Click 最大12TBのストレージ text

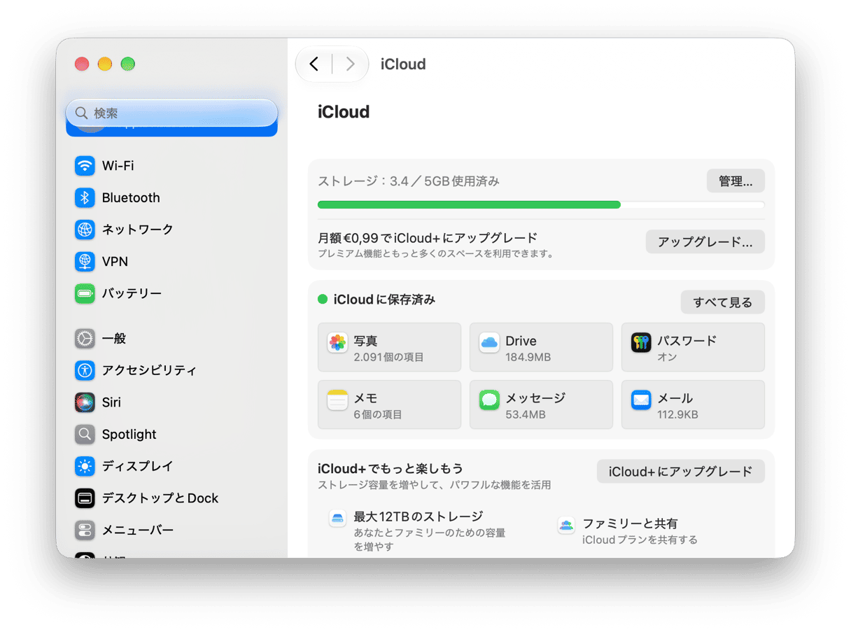(419, 517)
